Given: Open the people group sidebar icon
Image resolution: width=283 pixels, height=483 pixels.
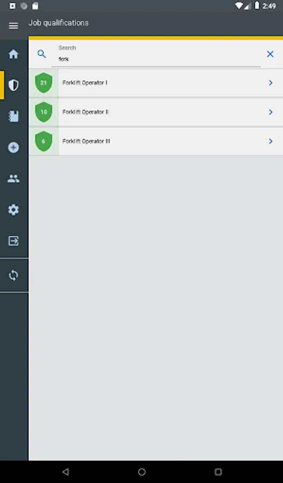Looking at the screenshot, I should pyautogui.click(x=13, y=179).
